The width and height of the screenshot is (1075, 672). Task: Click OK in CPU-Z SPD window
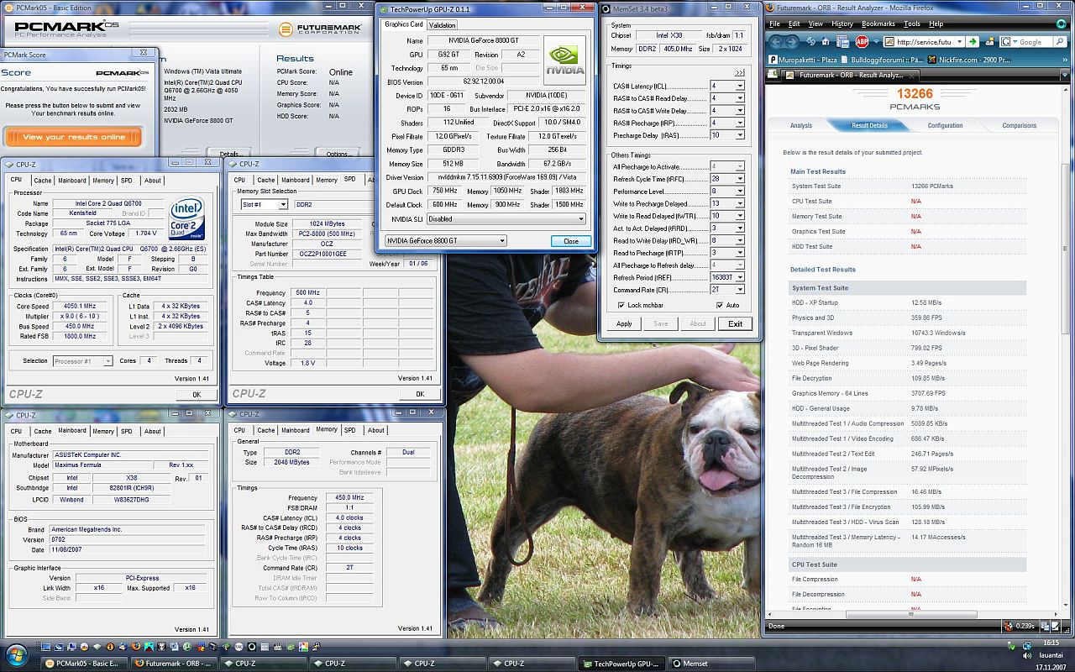click(x=420, y=394)
